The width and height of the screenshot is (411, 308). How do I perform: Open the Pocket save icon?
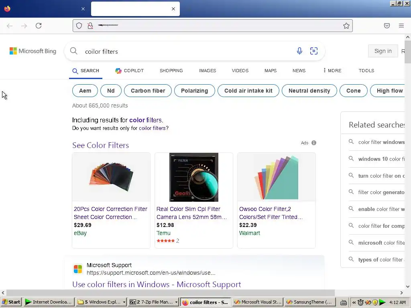tap(387, 26)
